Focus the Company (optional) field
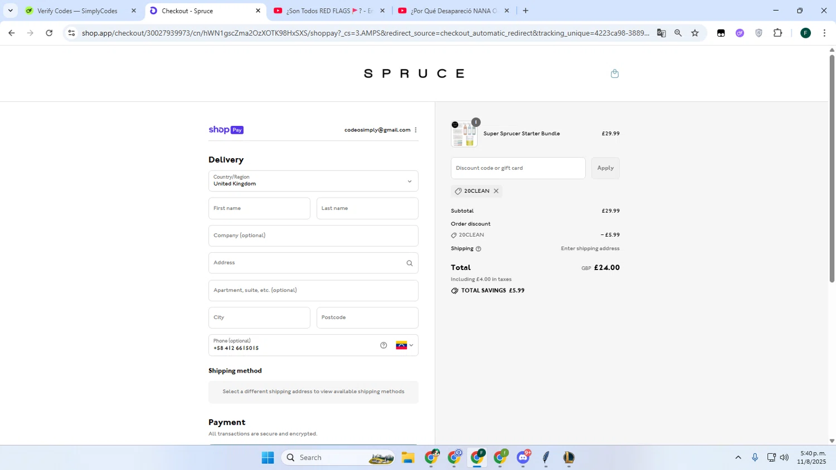Image resolution: width=836 pixels, height=470 pixels. tap(313, 236)
